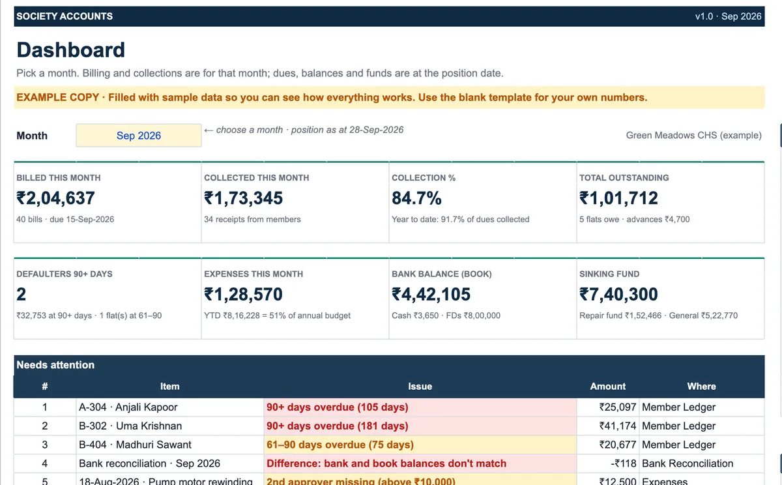Click the choose a month position hint text
This screenshot has width=782, height=485.
pyautogui.click(x=304, y=130)
